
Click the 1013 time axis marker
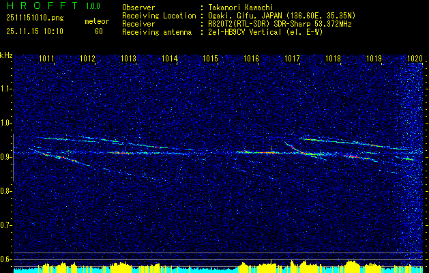click(x=129, y=58)
